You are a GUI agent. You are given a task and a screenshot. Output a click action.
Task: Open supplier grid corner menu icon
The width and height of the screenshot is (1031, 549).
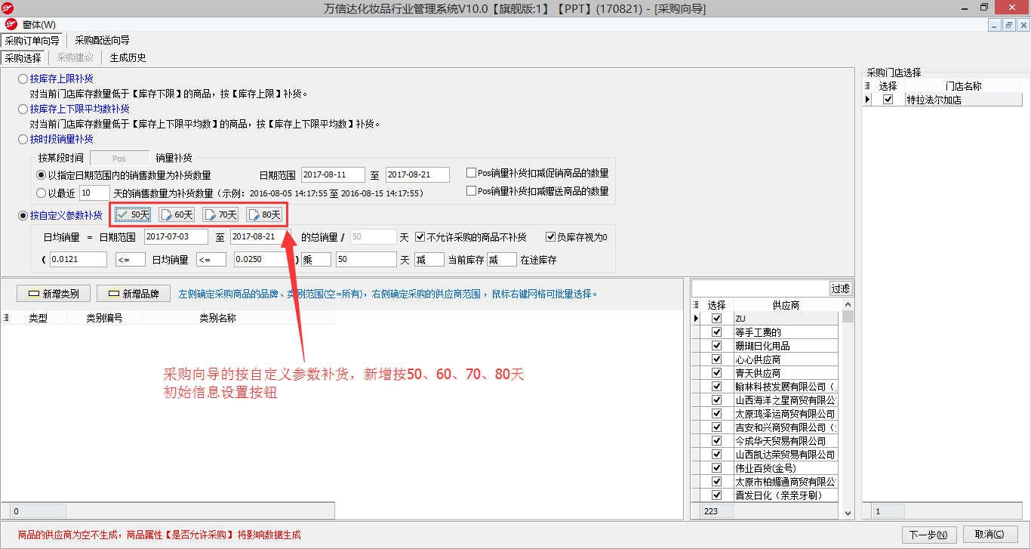pyautogui.click(x=696, y=305)
